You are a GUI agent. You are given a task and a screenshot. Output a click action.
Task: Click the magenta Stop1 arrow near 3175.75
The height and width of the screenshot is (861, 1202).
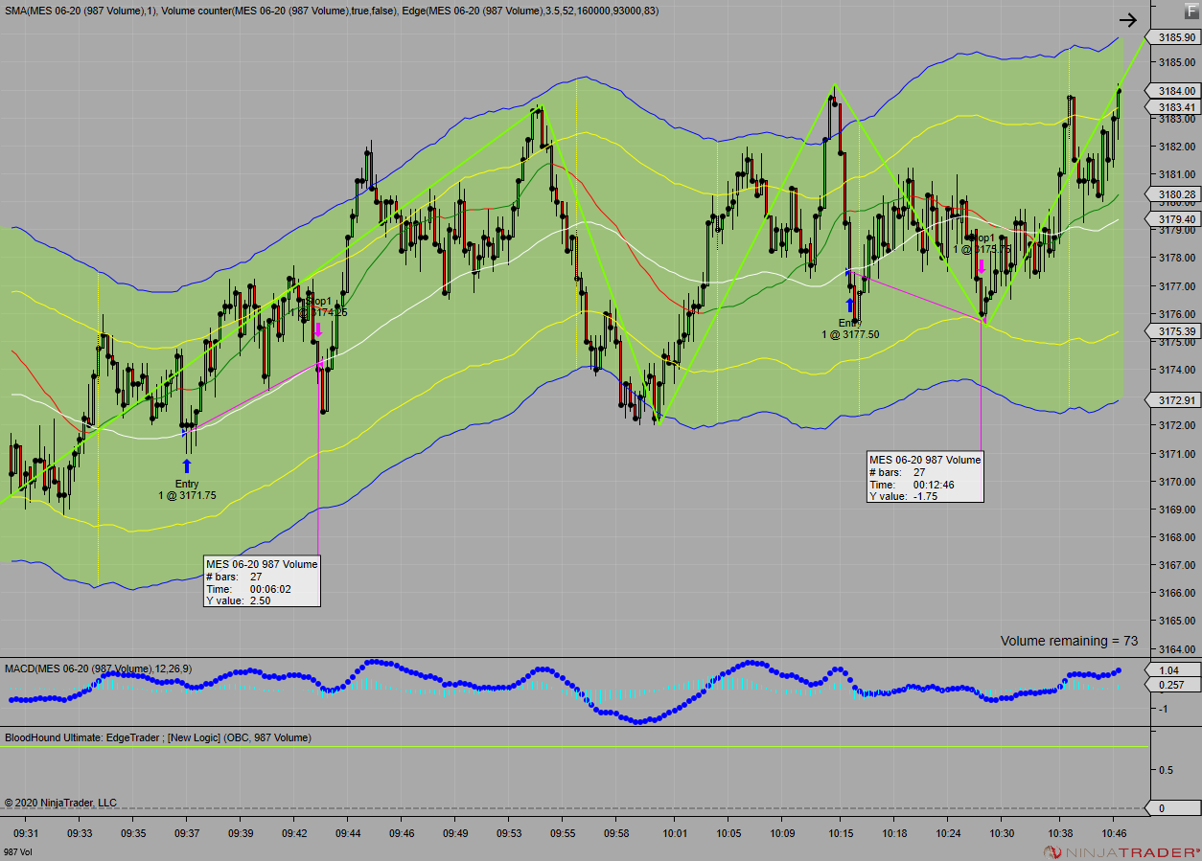click(981, 266)
